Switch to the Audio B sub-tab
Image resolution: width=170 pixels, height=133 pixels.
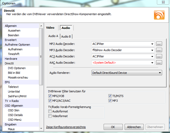point(66,37)
